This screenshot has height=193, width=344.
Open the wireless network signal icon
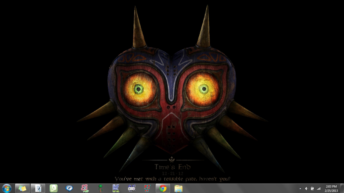coord(318,189)
